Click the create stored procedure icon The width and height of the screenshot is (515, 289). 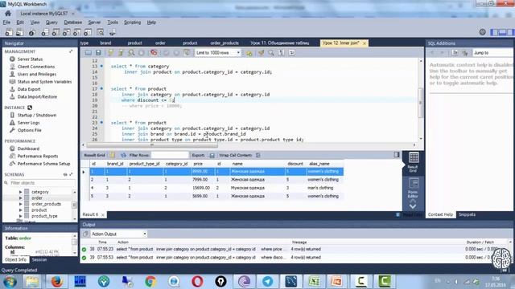tap(77, 32)
